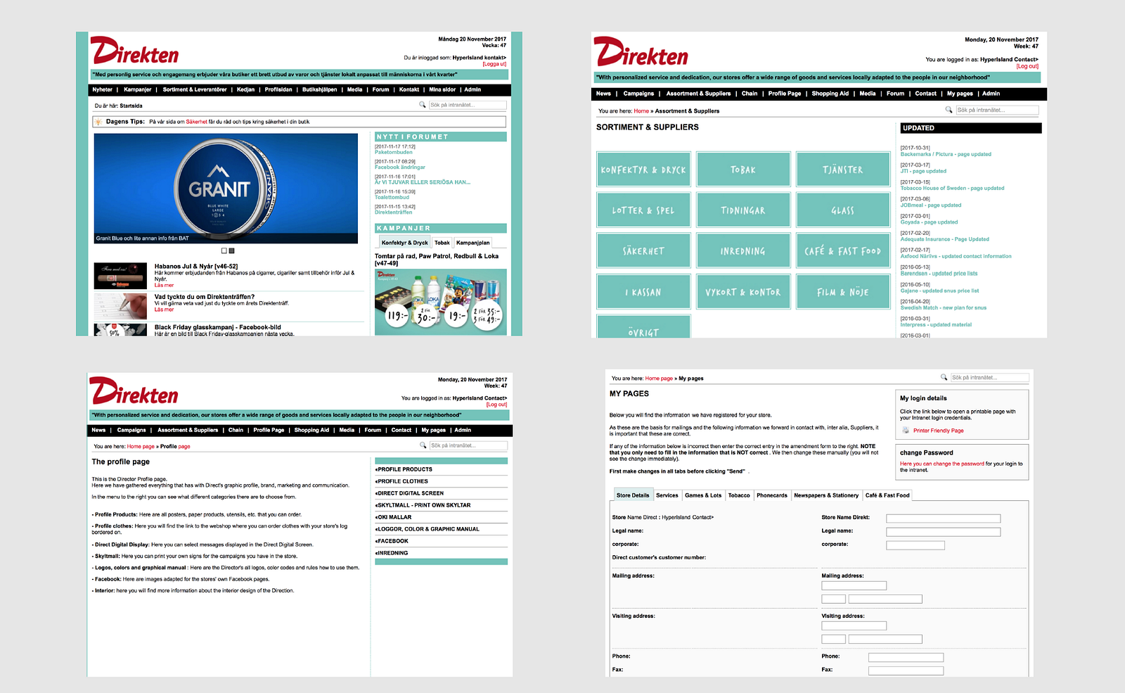Open Chain in the Profile page menu bar
Image resolution: width=1125 pixels, height=693 pixels.
point(236,430)
